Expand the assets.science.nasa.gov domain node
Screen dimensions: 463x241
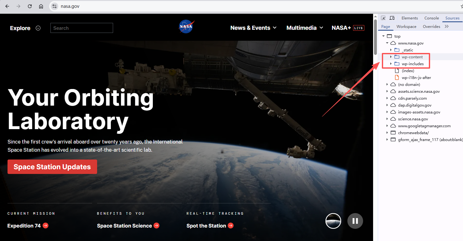[x=387, y=92]
